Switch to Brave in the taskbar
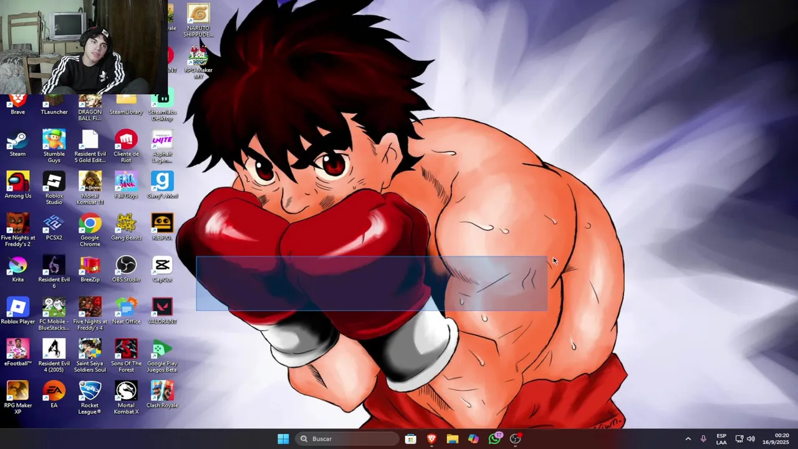 point(431,438)
